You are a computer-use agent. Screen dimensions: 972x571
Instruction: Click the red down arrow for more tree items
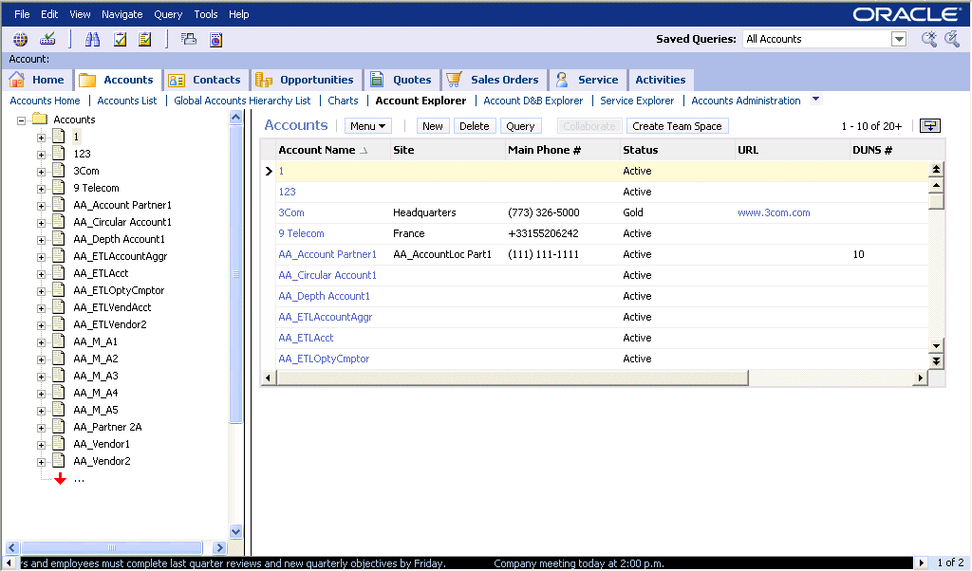coord(60,478)
